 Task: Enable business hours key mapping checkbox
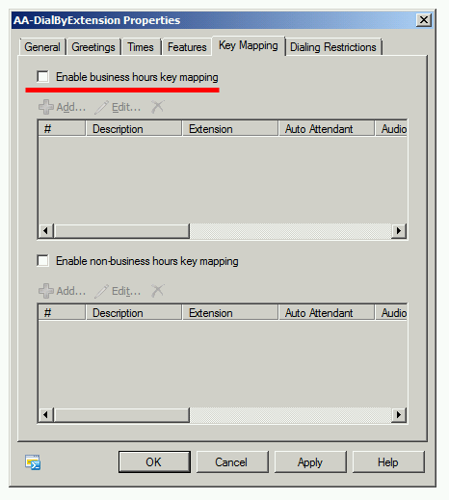pos(42,77)
